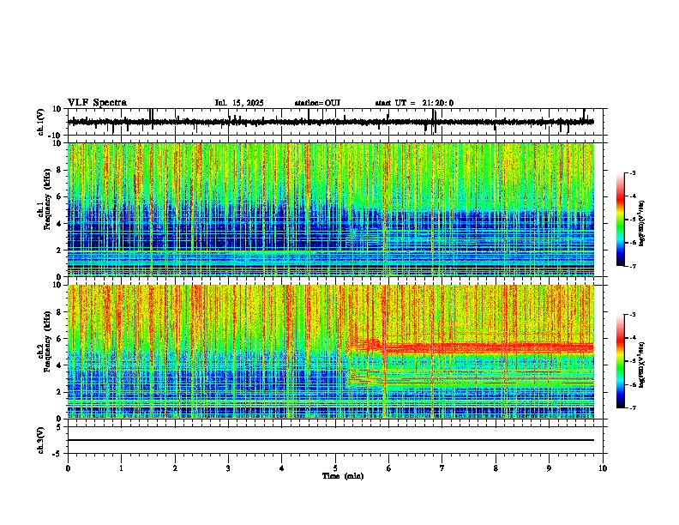Click the ch.1 voltage waveform trace
This screenshot has height=525, width=679.
[331, 122]
